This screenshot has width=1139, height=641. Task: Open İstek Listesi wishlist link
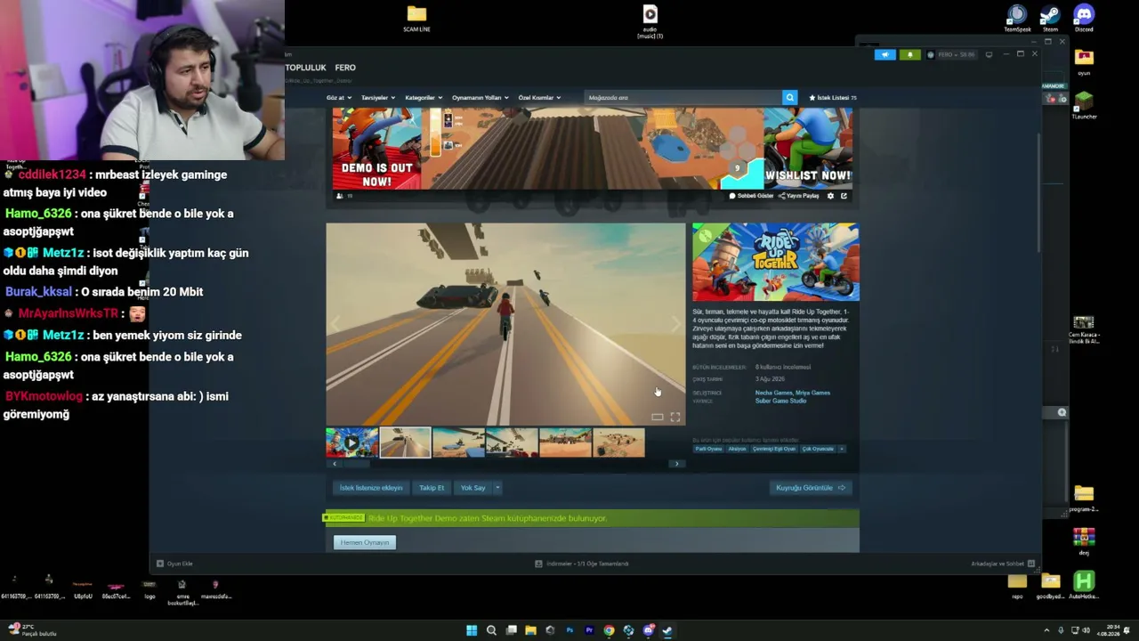[833, 98]
